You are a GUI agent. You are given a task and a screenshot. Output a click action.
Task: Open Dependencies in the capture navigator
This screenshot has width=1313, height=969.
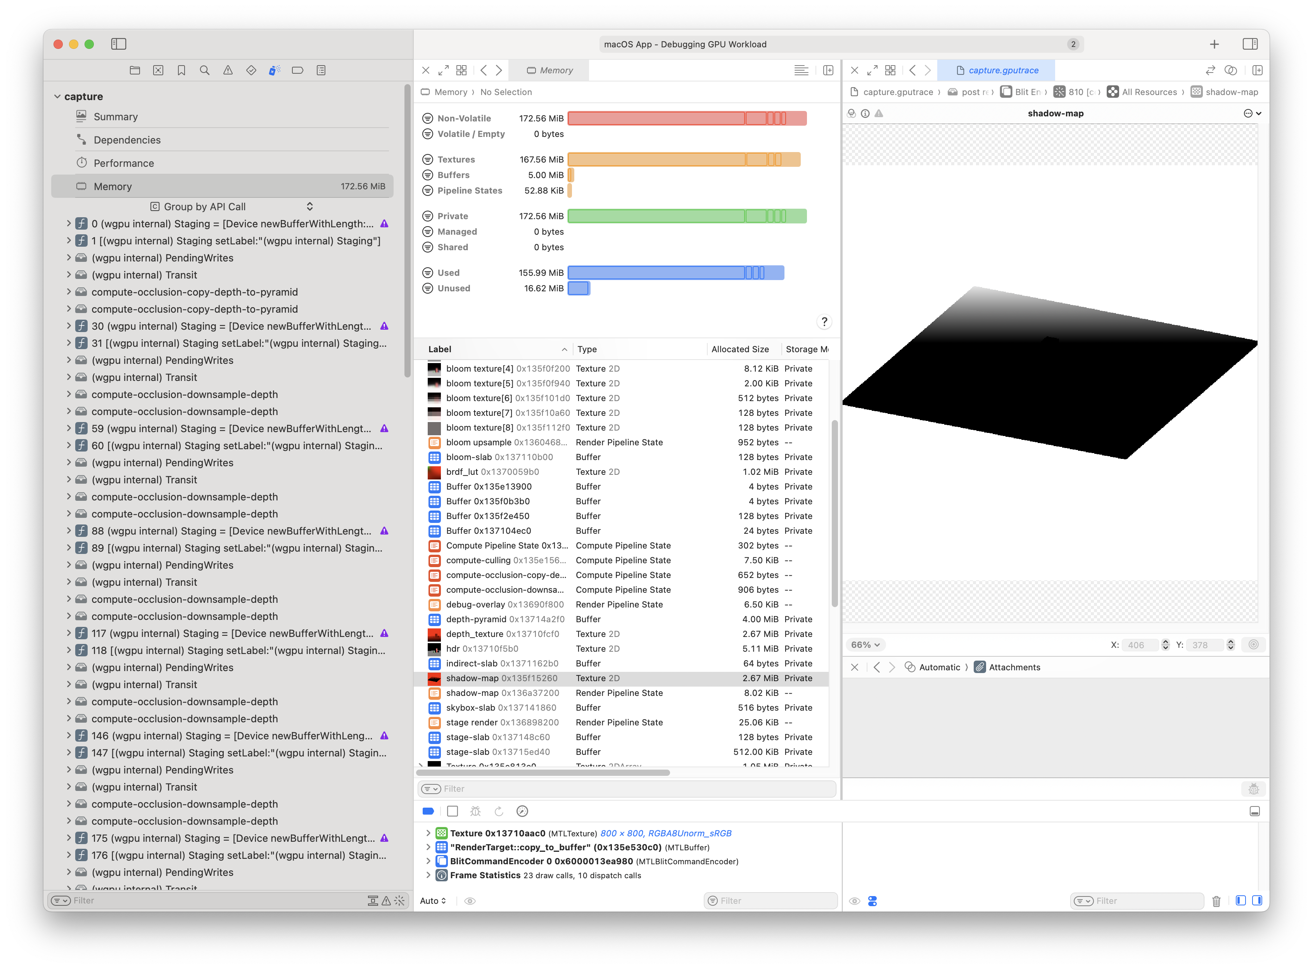coord(127,140)
